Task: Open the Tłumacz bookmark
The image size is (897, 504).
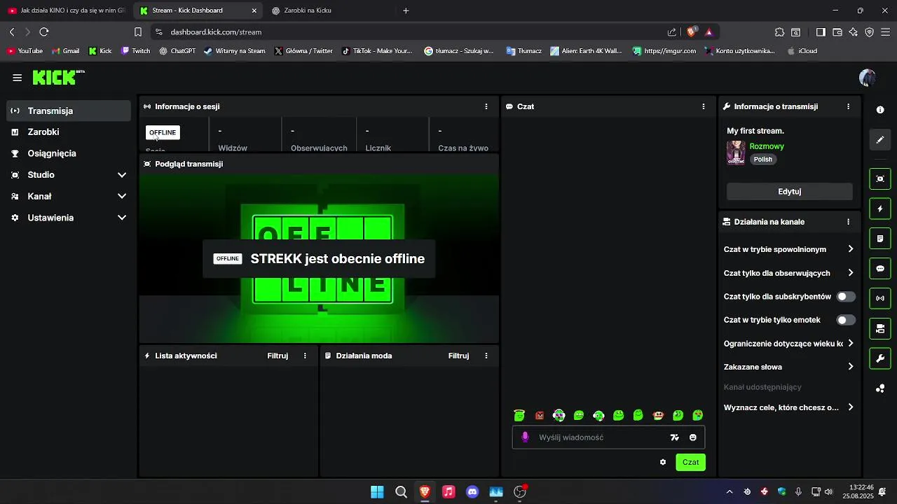Action: 524,51
